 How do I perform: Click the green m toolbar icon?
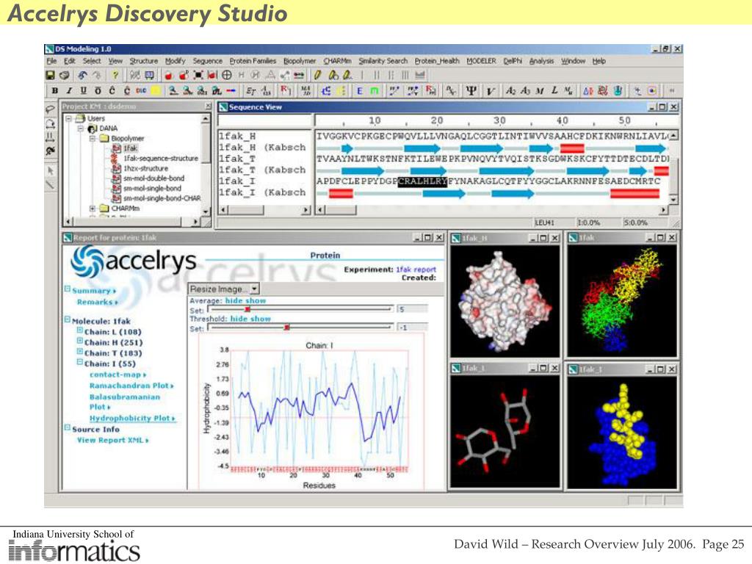(x=374, y=90)
